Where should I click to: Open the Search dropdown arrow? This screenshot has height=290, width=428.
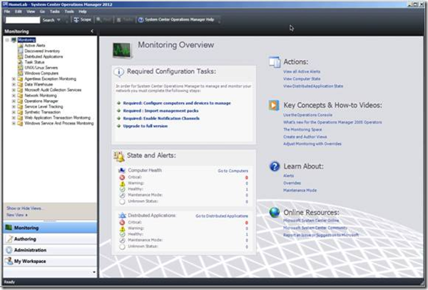tap(58, 20)
